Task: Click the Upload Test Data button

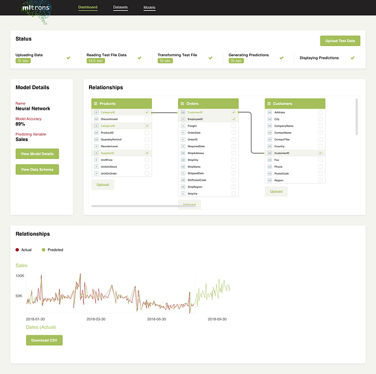Action: coord(340,41)
